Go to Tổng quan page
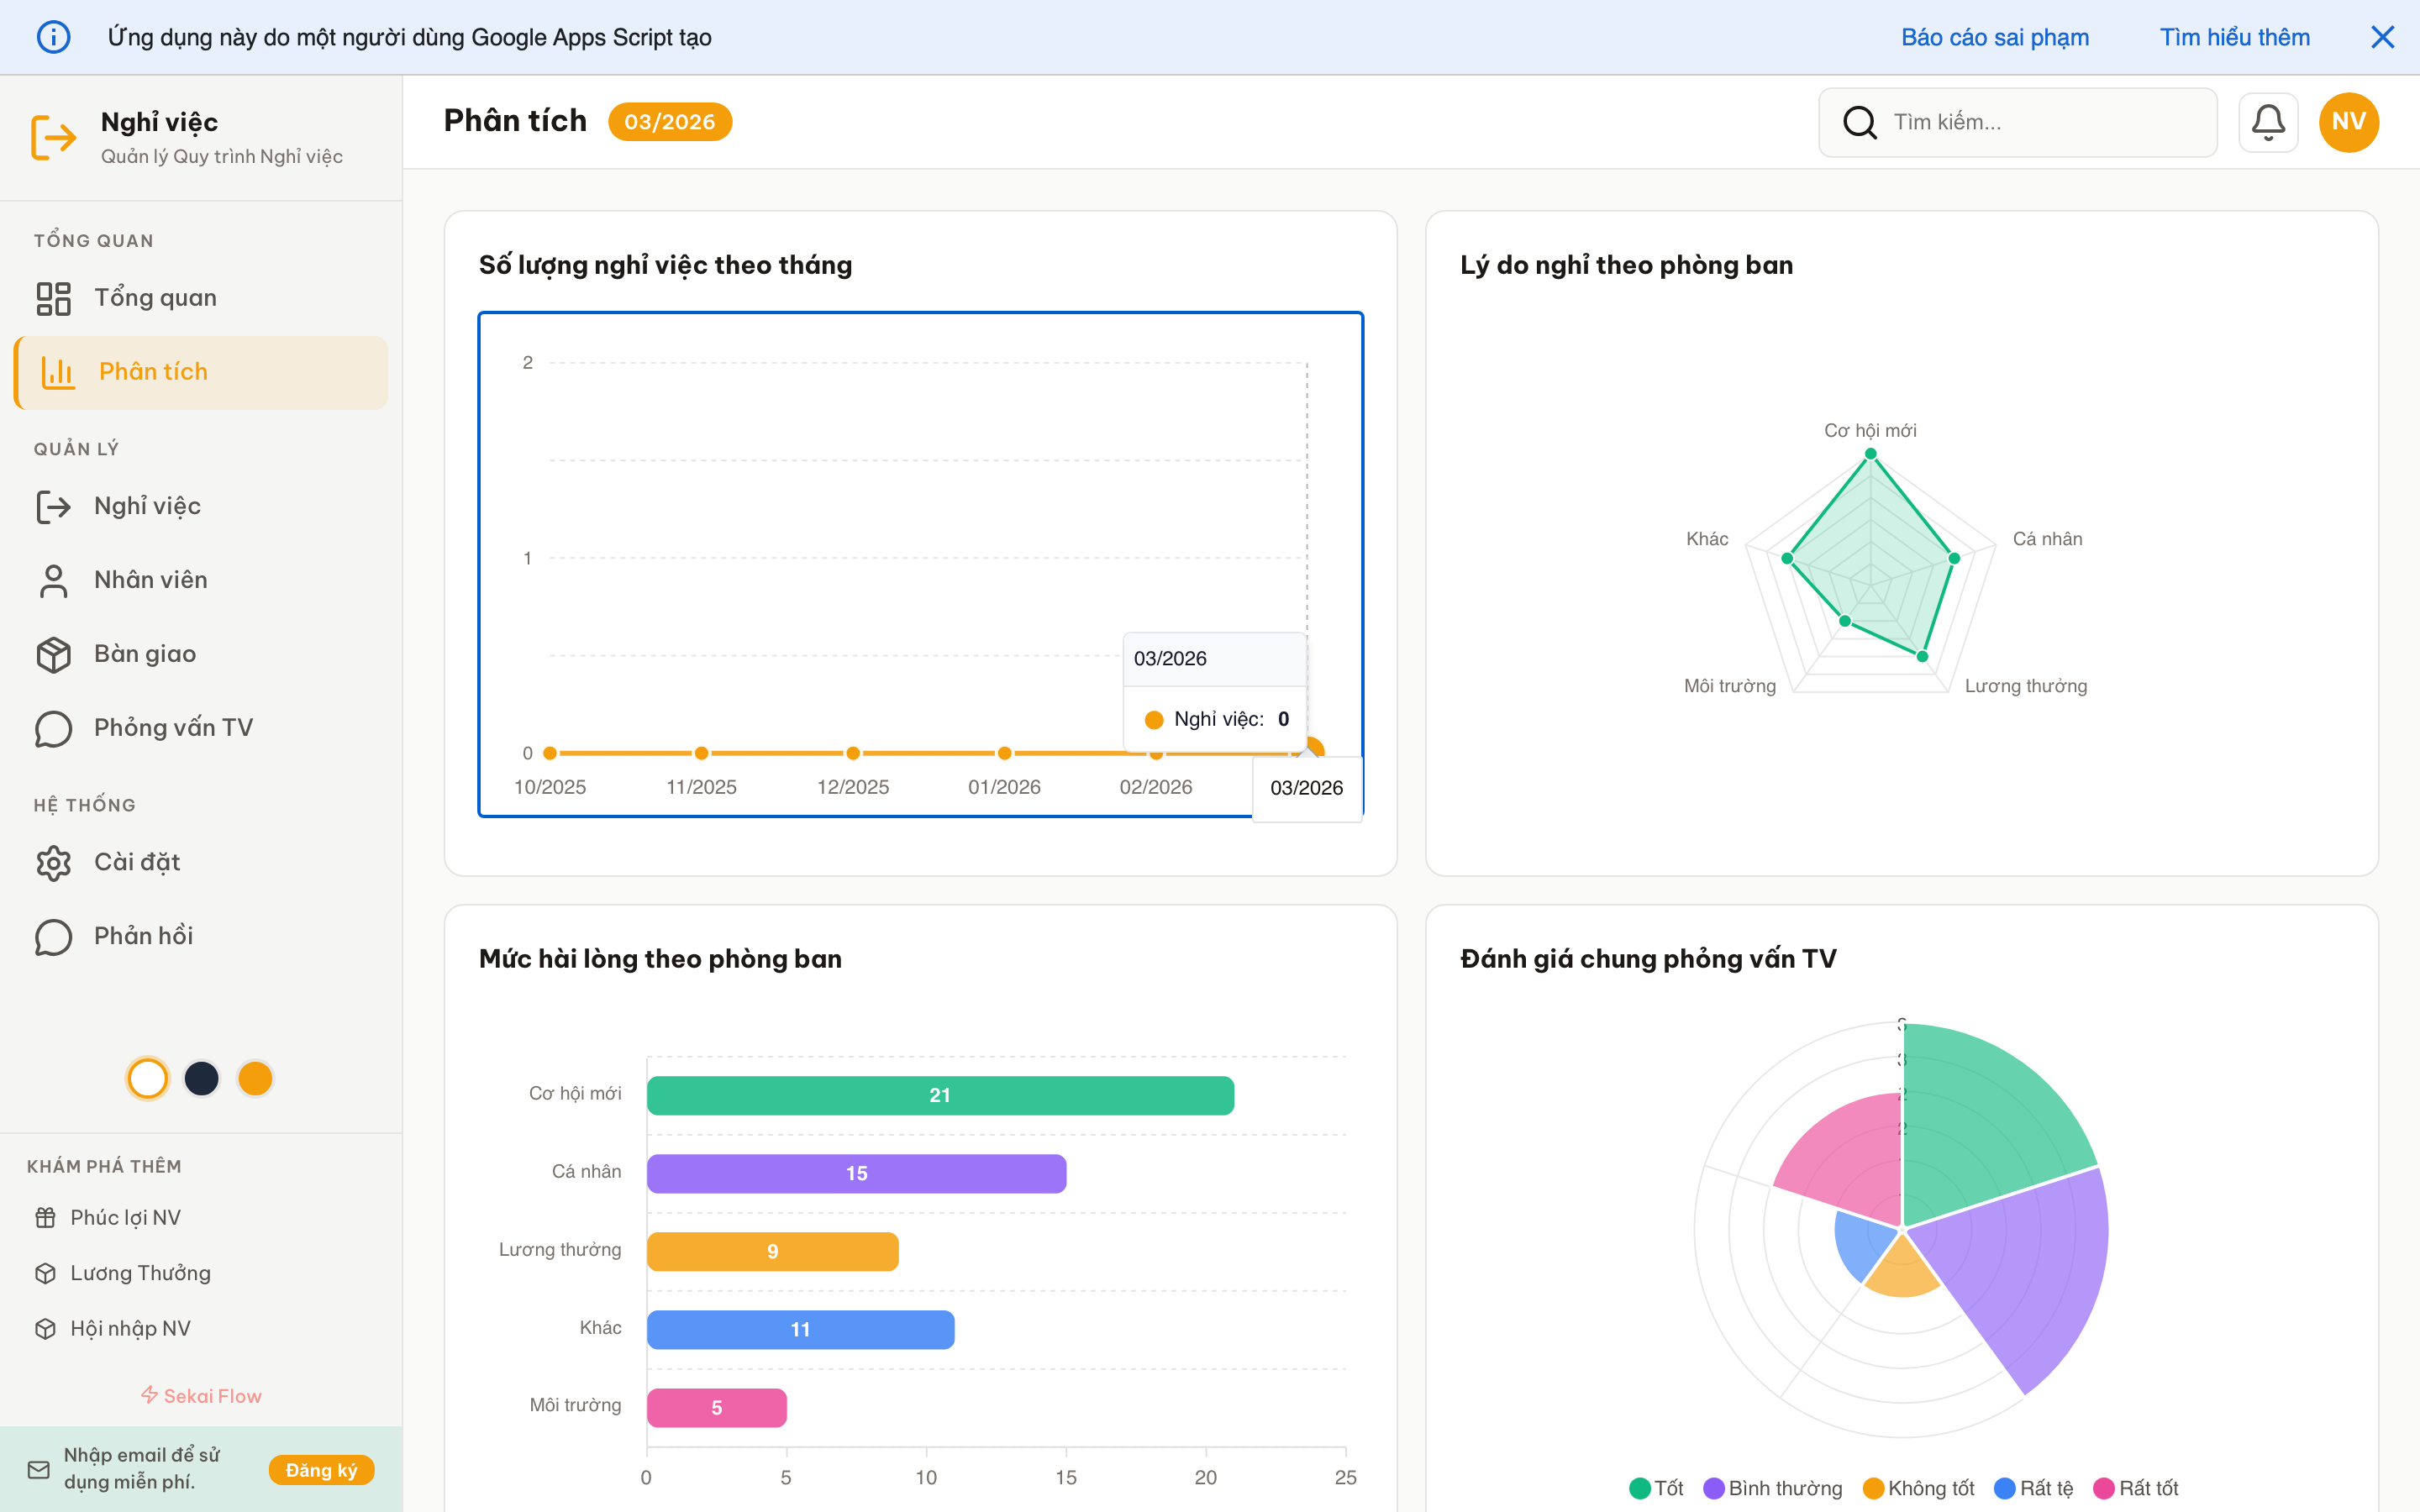Image resolution: width=2420 pixels, height=1512 pixels. coord(155,298)
